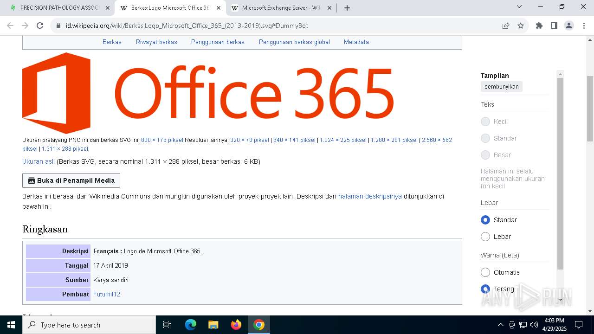Show hidden system tray icons
Screen dimensions: 594x334
coord(500,325)
